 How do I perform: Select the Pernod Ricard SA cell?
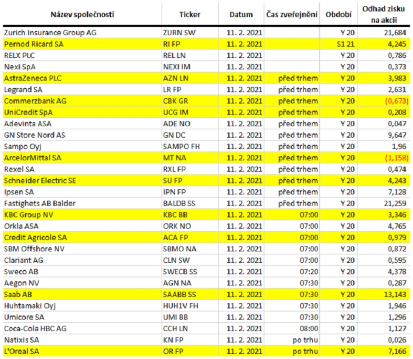coord(82,44)
